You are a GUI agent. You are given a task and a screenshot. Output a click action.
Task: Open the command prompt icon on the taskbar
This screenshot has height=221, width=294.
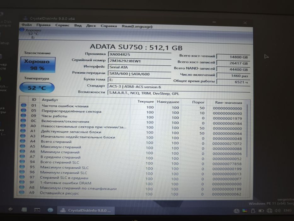[x=37, y=210]
